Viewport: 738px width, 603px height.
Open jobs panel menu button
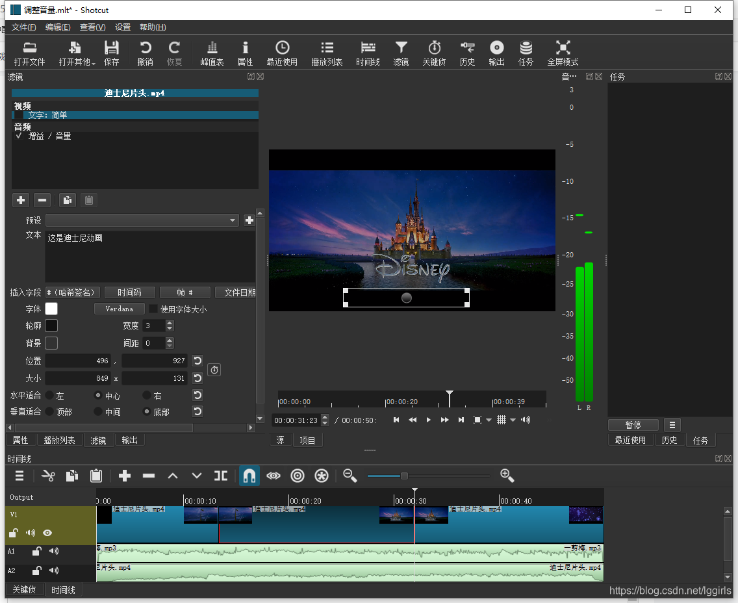[x=672, y=425]
